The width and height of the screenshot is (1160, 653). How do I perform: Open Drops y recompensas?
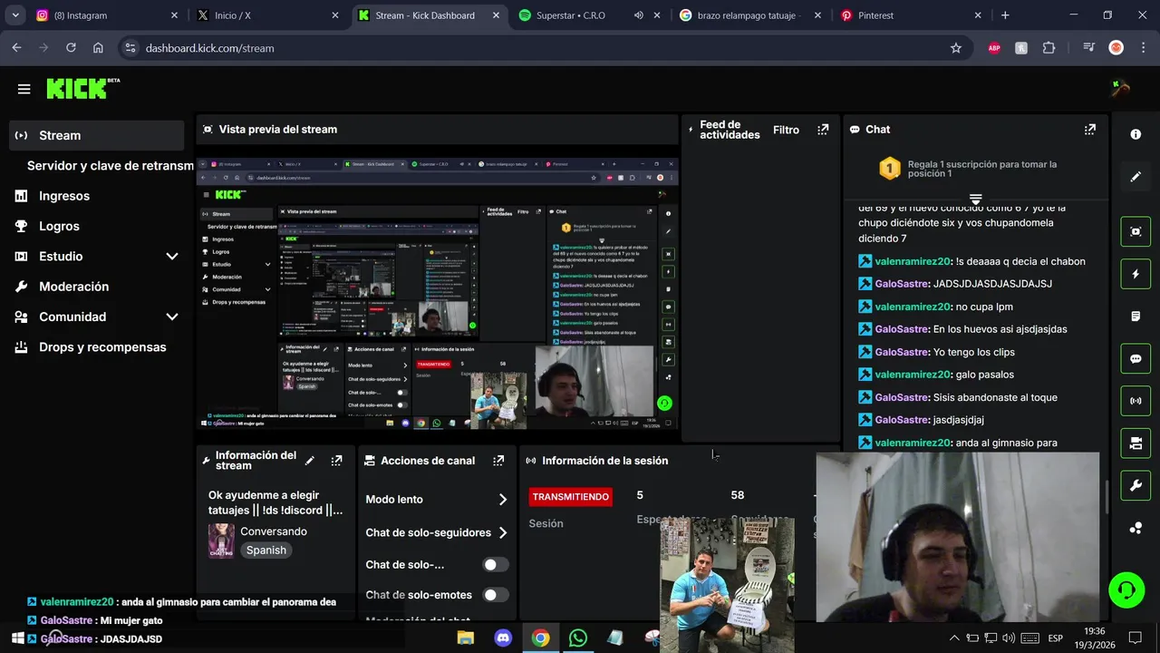[x=102, y=347]
